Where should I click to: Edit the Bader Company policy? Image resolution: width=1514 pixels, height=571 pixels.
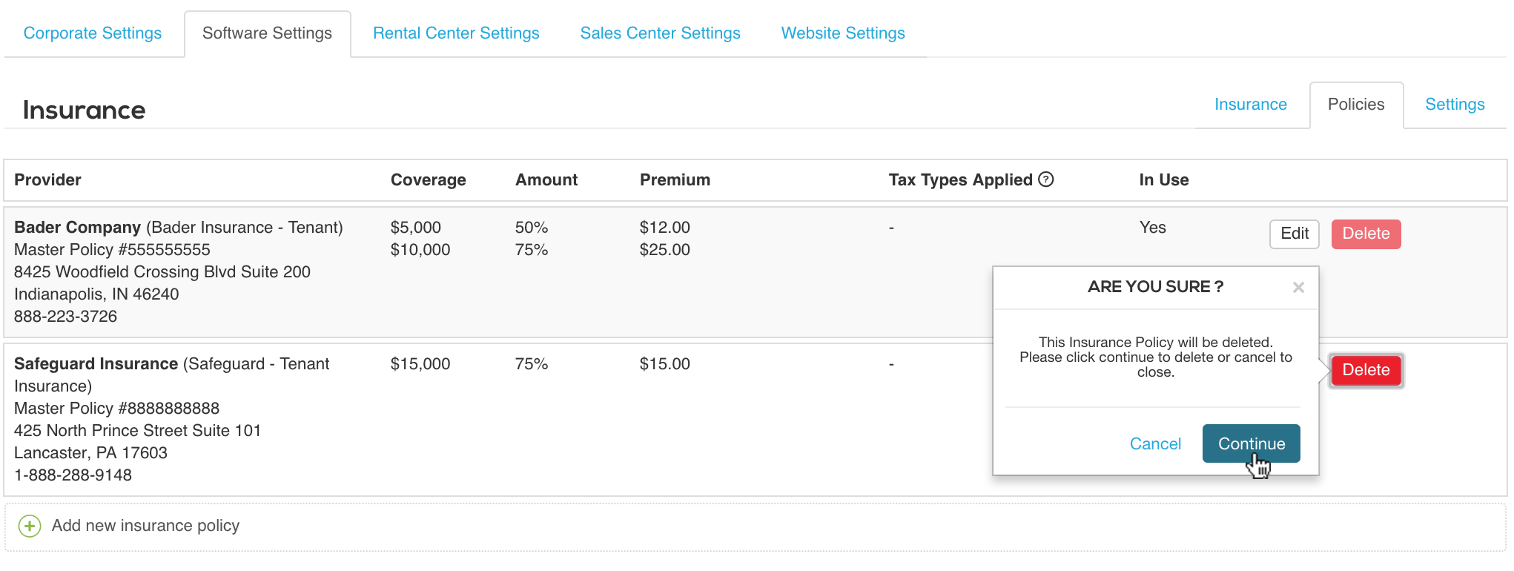click(1295, 234)
